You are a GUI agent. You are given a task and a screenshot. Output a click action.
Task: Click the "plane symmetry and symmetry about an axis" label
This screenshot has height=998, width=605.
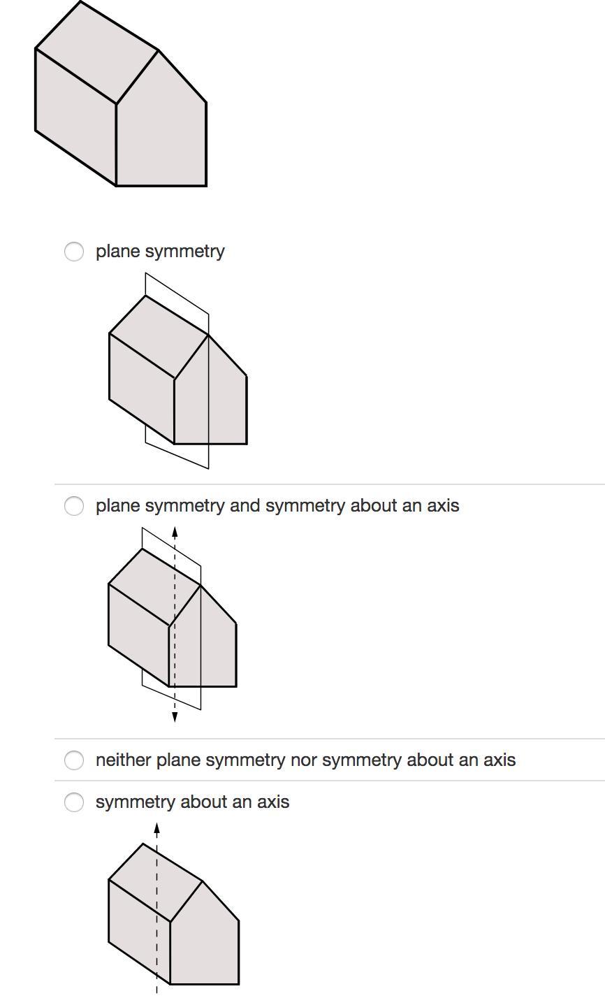click(x=277, y=505)
